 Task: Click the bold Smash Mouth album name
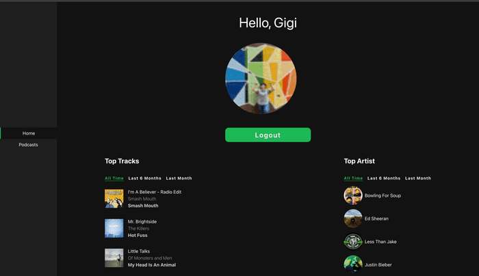tap(143, 206)
